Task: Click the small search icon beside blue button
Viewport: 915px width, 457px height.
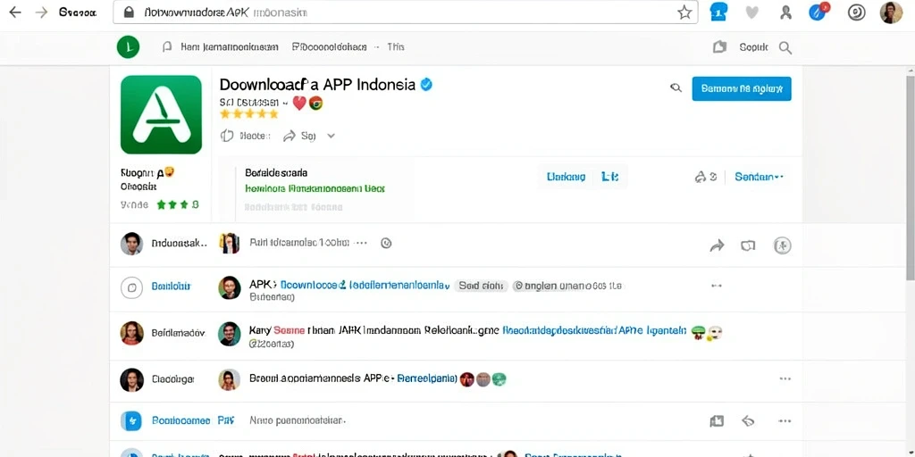Action: pos(676,88)
